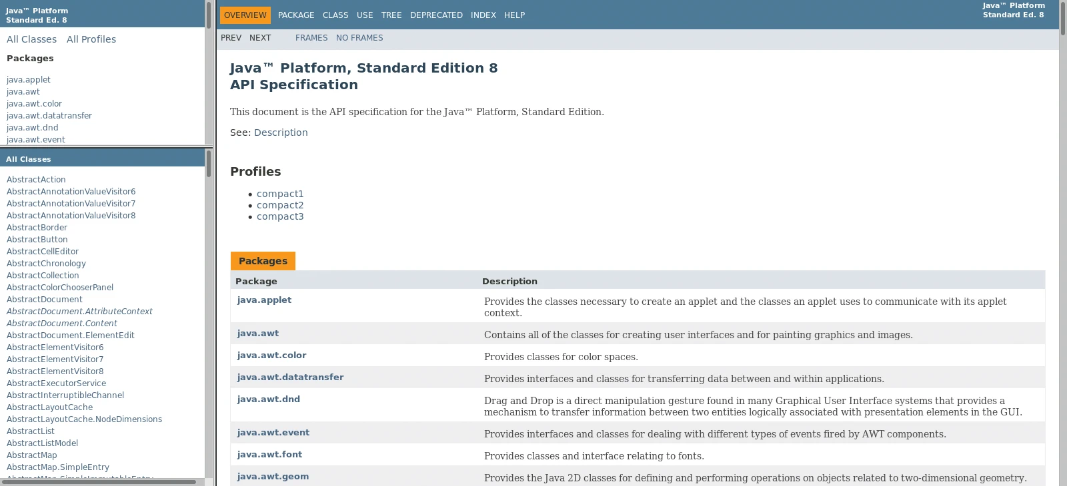Open the HELP page

514,15
